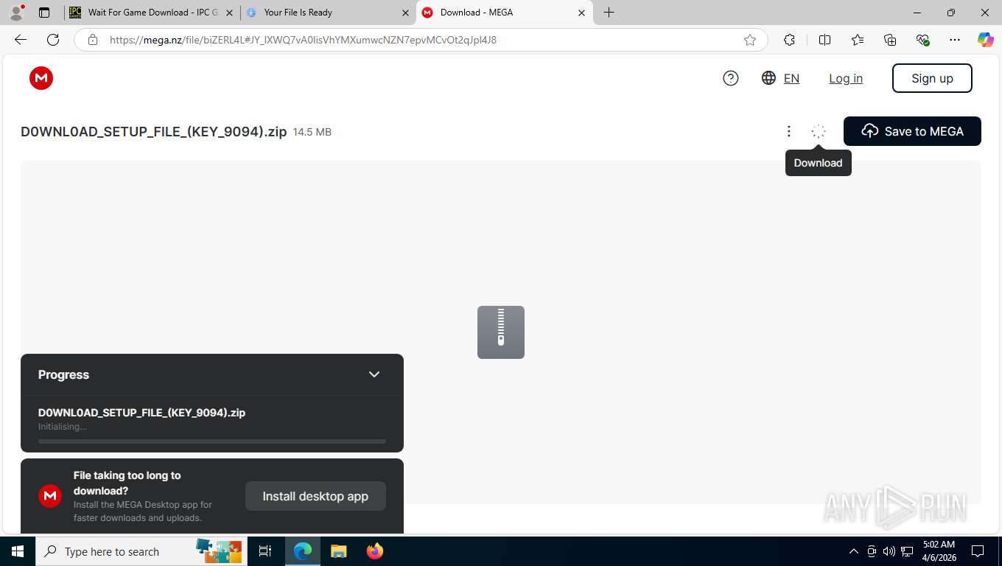Open the three-dot file options menu
Image resolution: width=1002 pixels, height=566 pixels.
tap(788, 131)
